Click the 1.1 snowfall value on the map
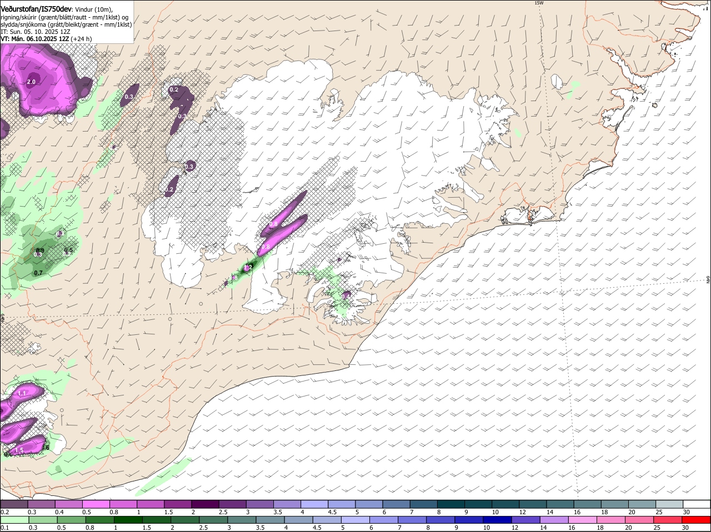This screenshot has height=532, width=711. point(22,393)
